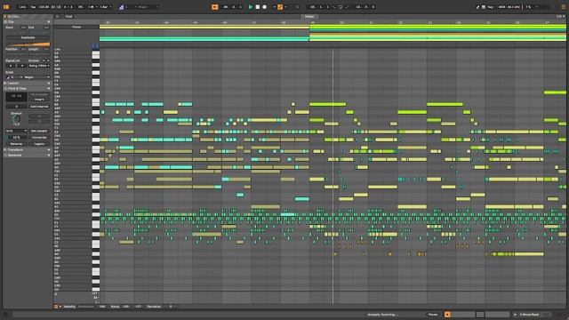
Task: Collapse the Clip panel header
Action: 27,21
